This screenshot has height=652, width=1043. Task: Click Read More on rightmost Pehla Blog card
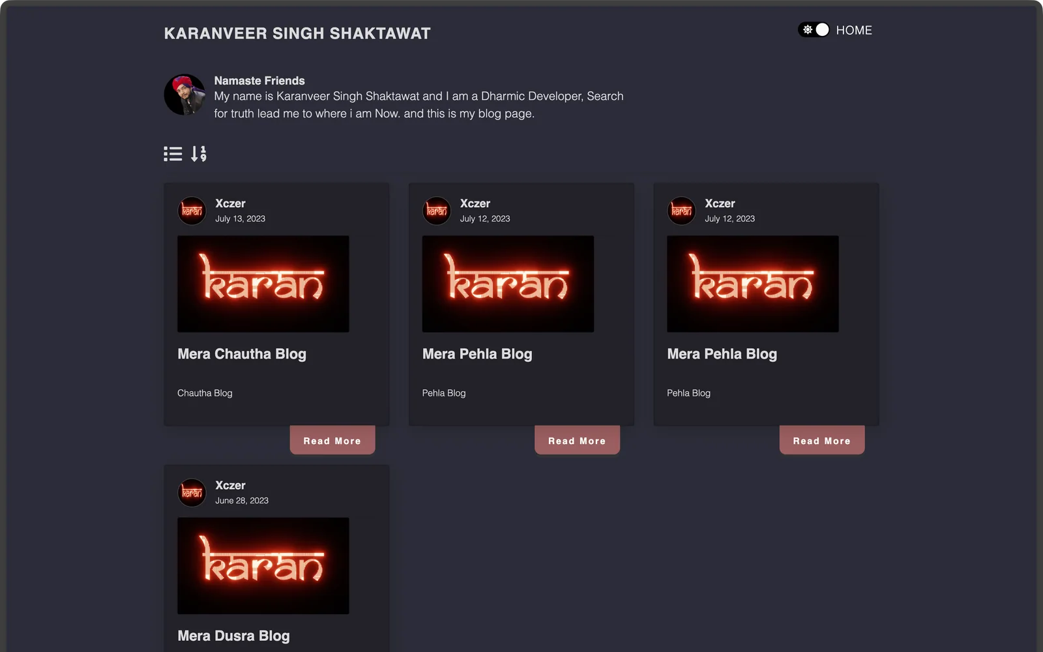click(x=822, y=441)
